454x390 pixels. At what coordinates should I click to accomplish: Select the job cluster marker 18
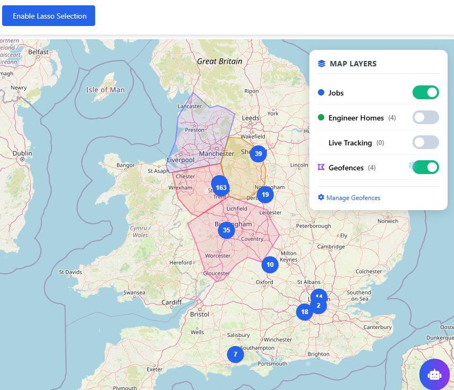click(x=305, y=312)
